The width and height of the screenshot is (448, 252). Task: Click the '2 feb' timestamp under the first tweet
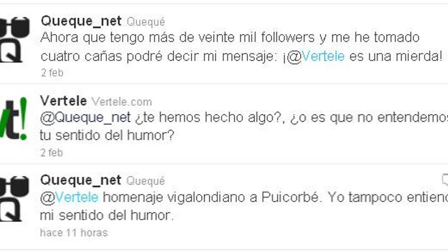pyautogui.click(x=52, y=73)
